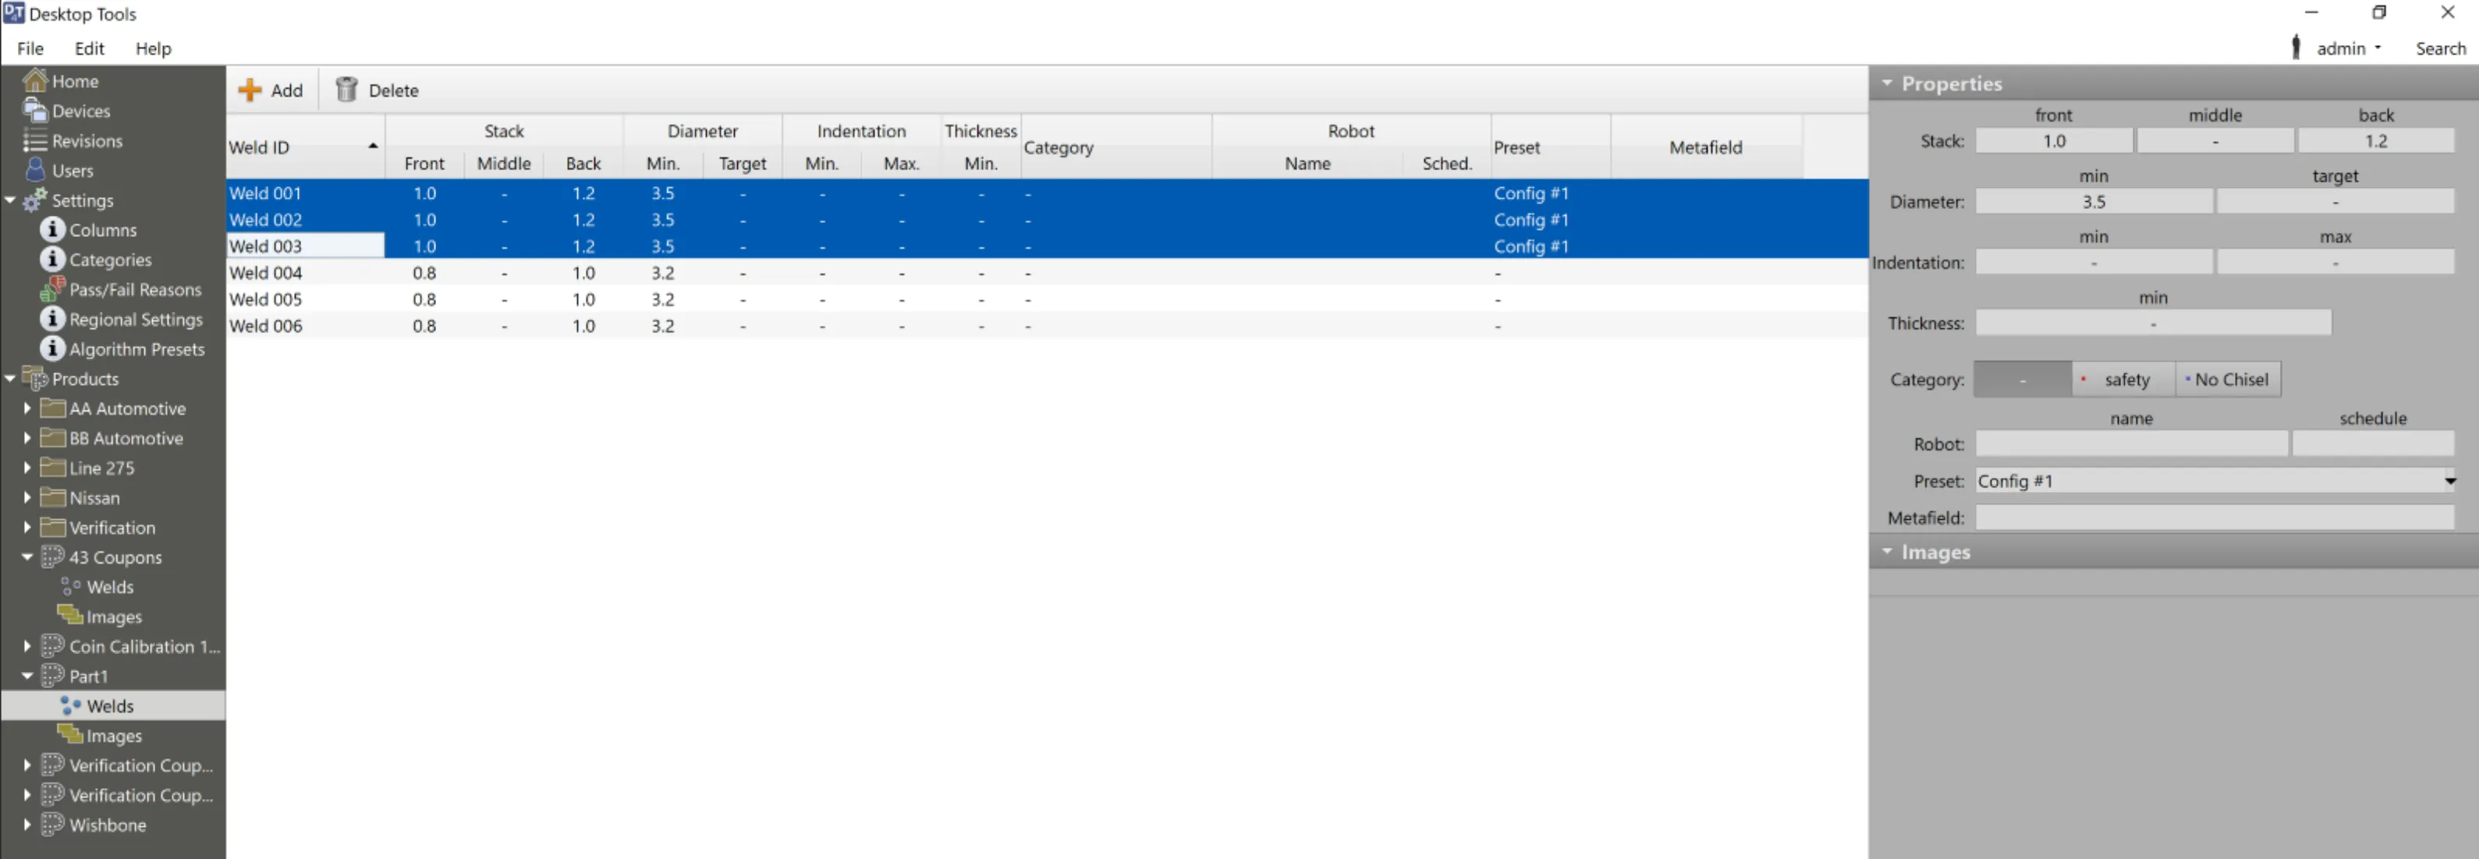The width and height of the screenshot is (2479, 859).
Task: Click the Revisions list icon
Action: point(36,140)
